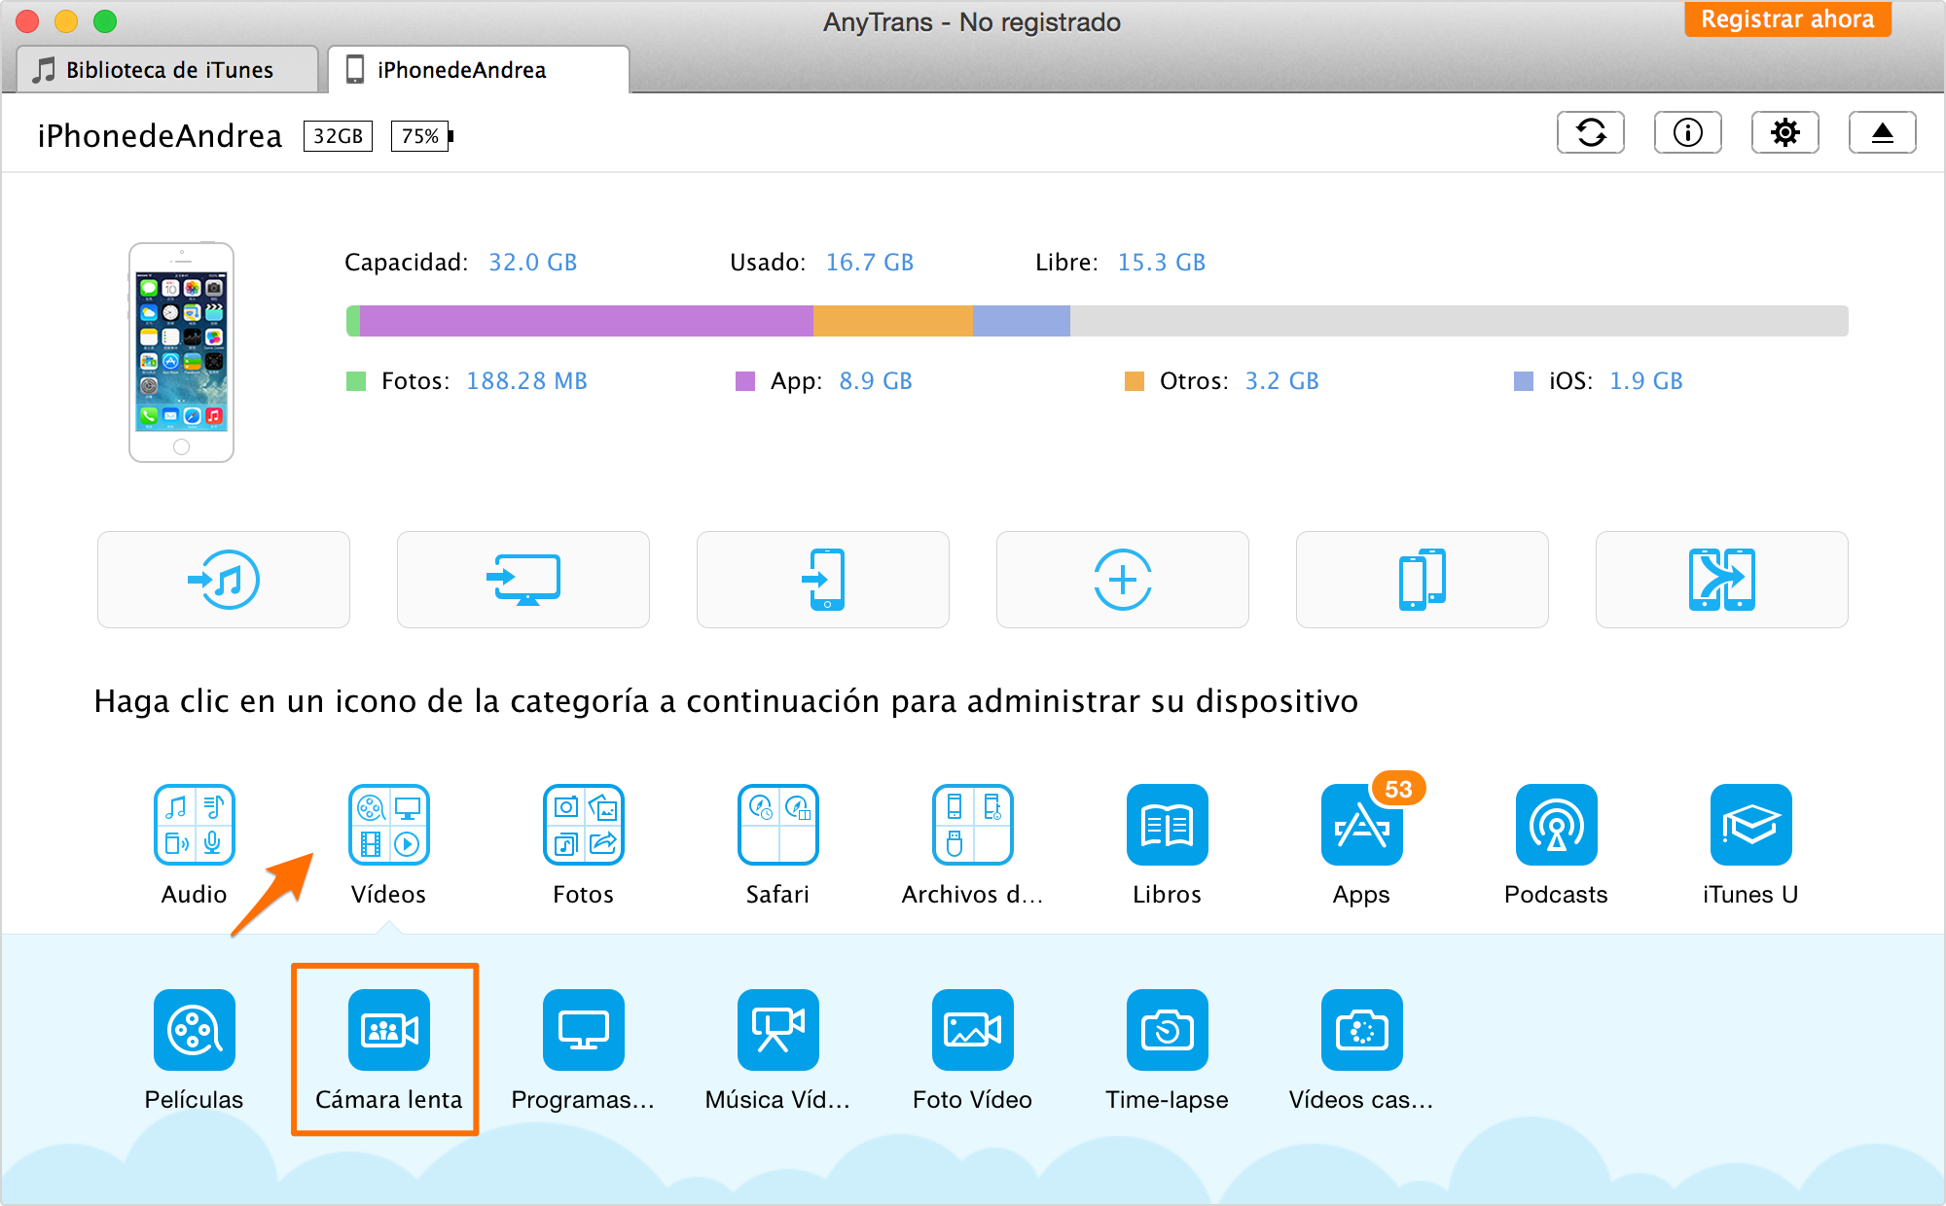
Task: Click the Fotos size 188.28 MB
Action: click(x=526, y=381)
